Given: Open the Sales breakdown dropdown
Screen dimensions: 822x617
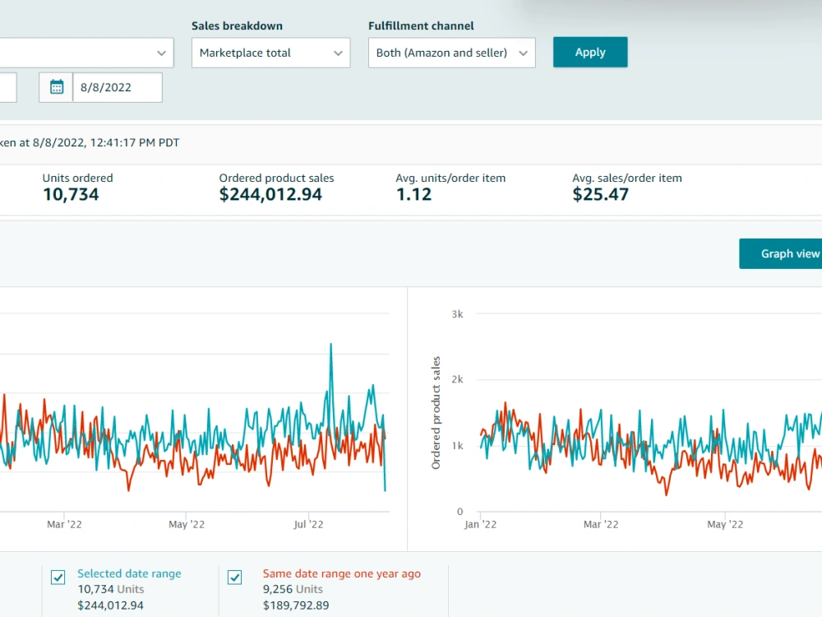Looking at the screenshot, I should click(x=270, y=53).
